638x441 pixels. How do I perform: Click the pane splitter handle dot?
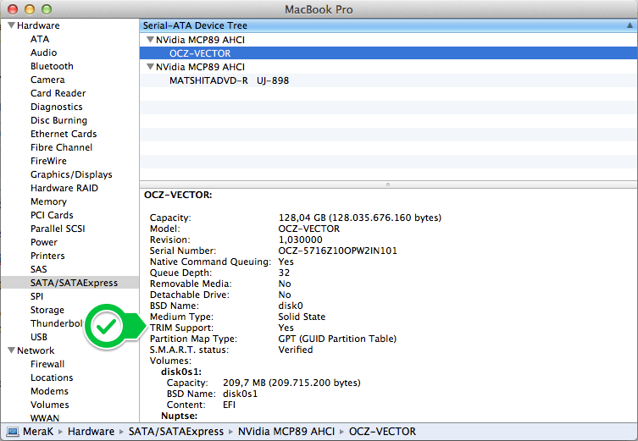pyautogui.click(x=388, y=185)
